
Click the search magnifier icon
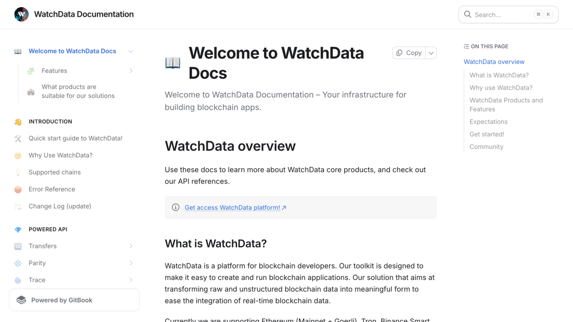click(x=467, y=14)
